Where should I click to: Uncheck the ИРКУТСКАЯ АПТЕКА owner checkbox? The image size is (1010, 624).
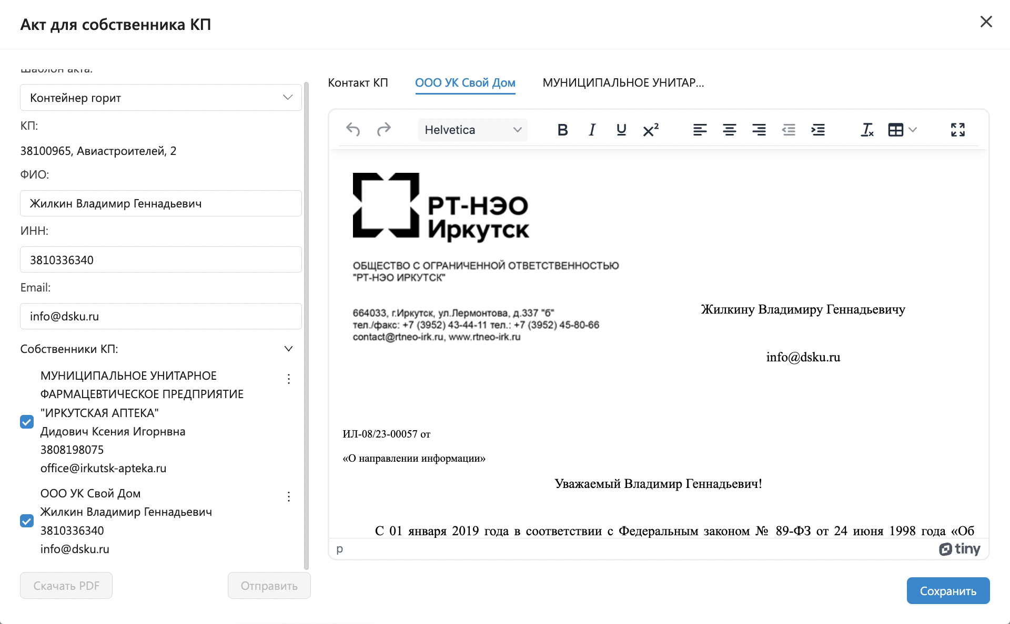click(27, 422)
